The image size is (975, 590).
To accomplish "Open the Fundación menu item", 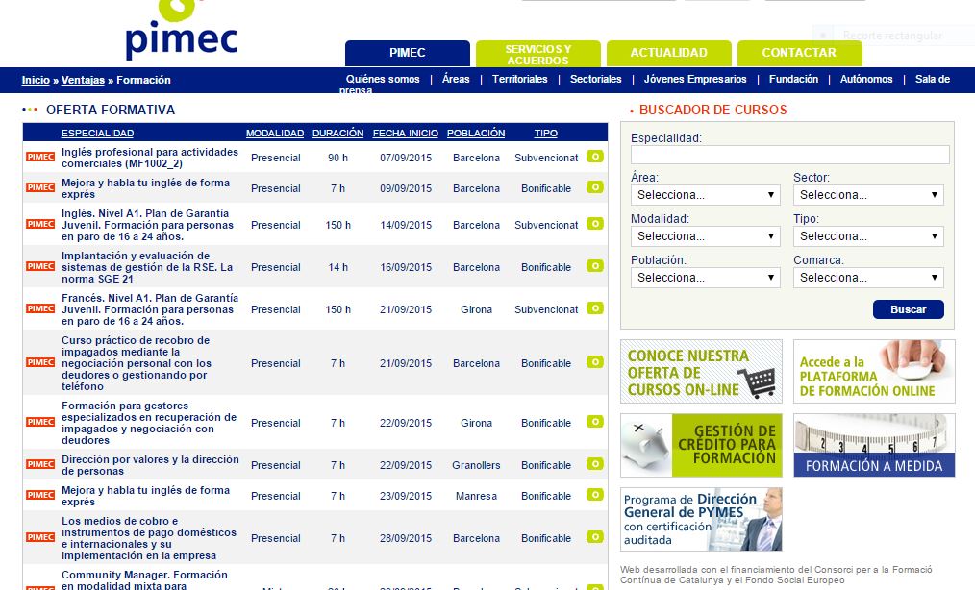I will click(793, 79).
